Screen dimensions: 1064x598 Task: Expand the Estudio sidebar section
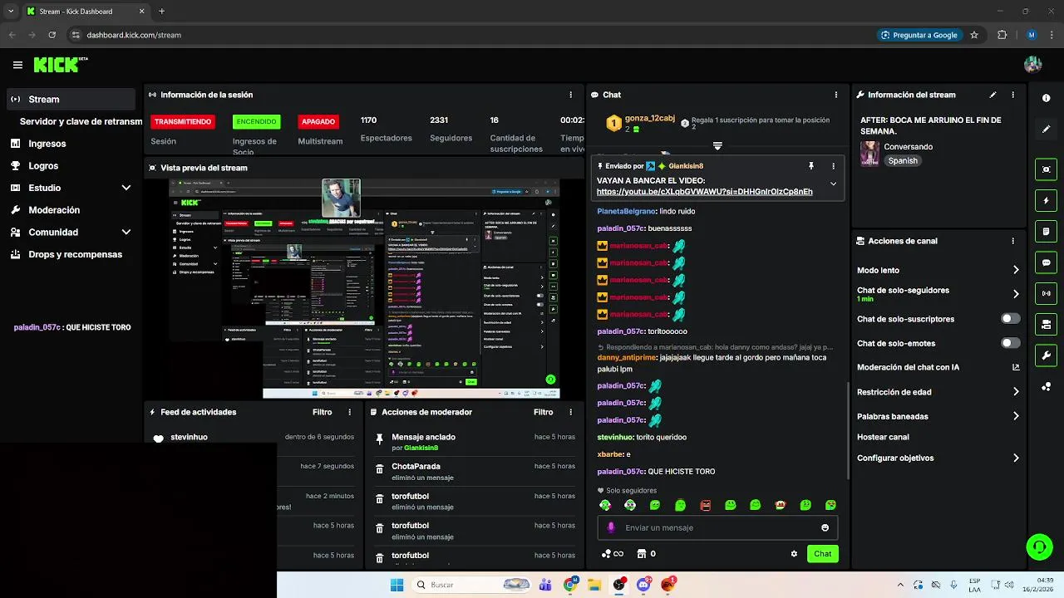pyautogui.click(x=126, y=188)
